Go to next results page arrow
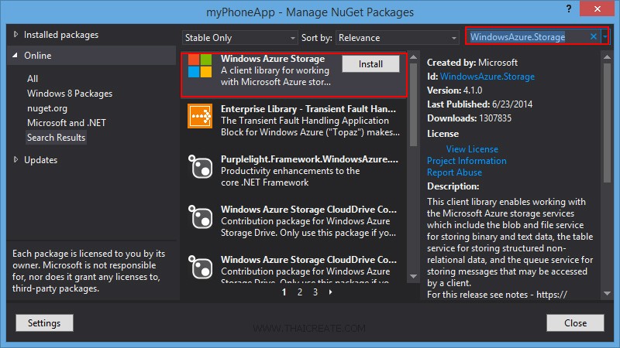 331,292
